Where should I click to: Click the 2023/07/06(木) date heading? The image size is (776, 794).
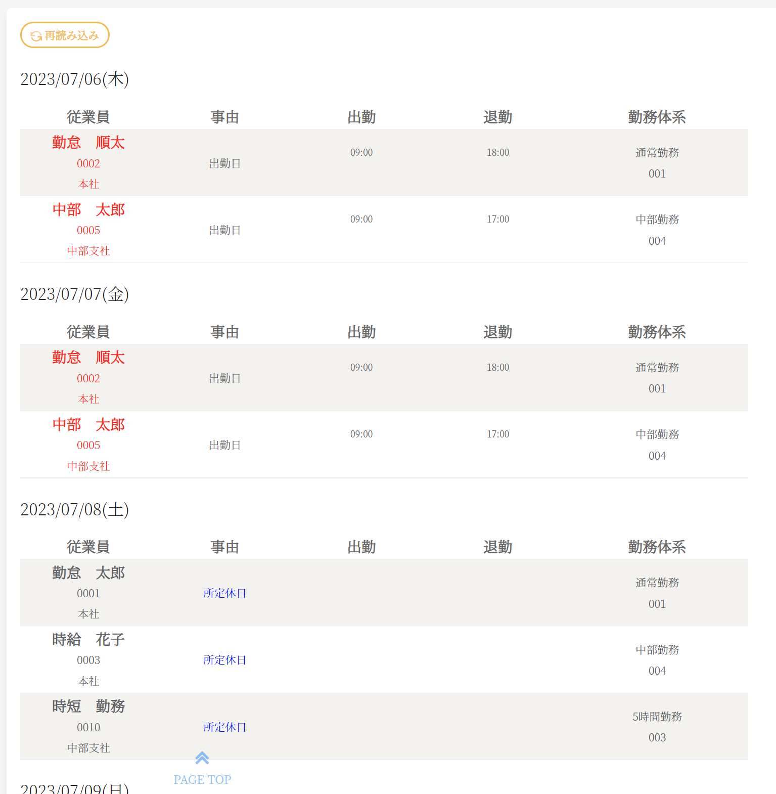click(x=75, y=79)
